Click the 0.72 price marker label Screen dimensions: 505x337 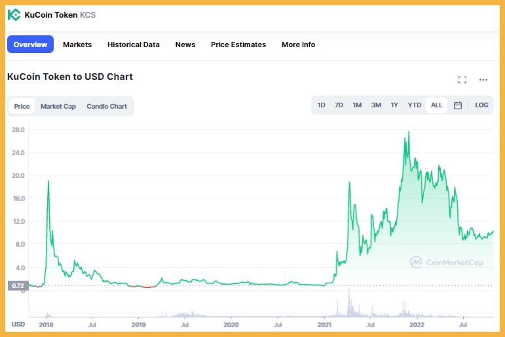coord(18,285)
